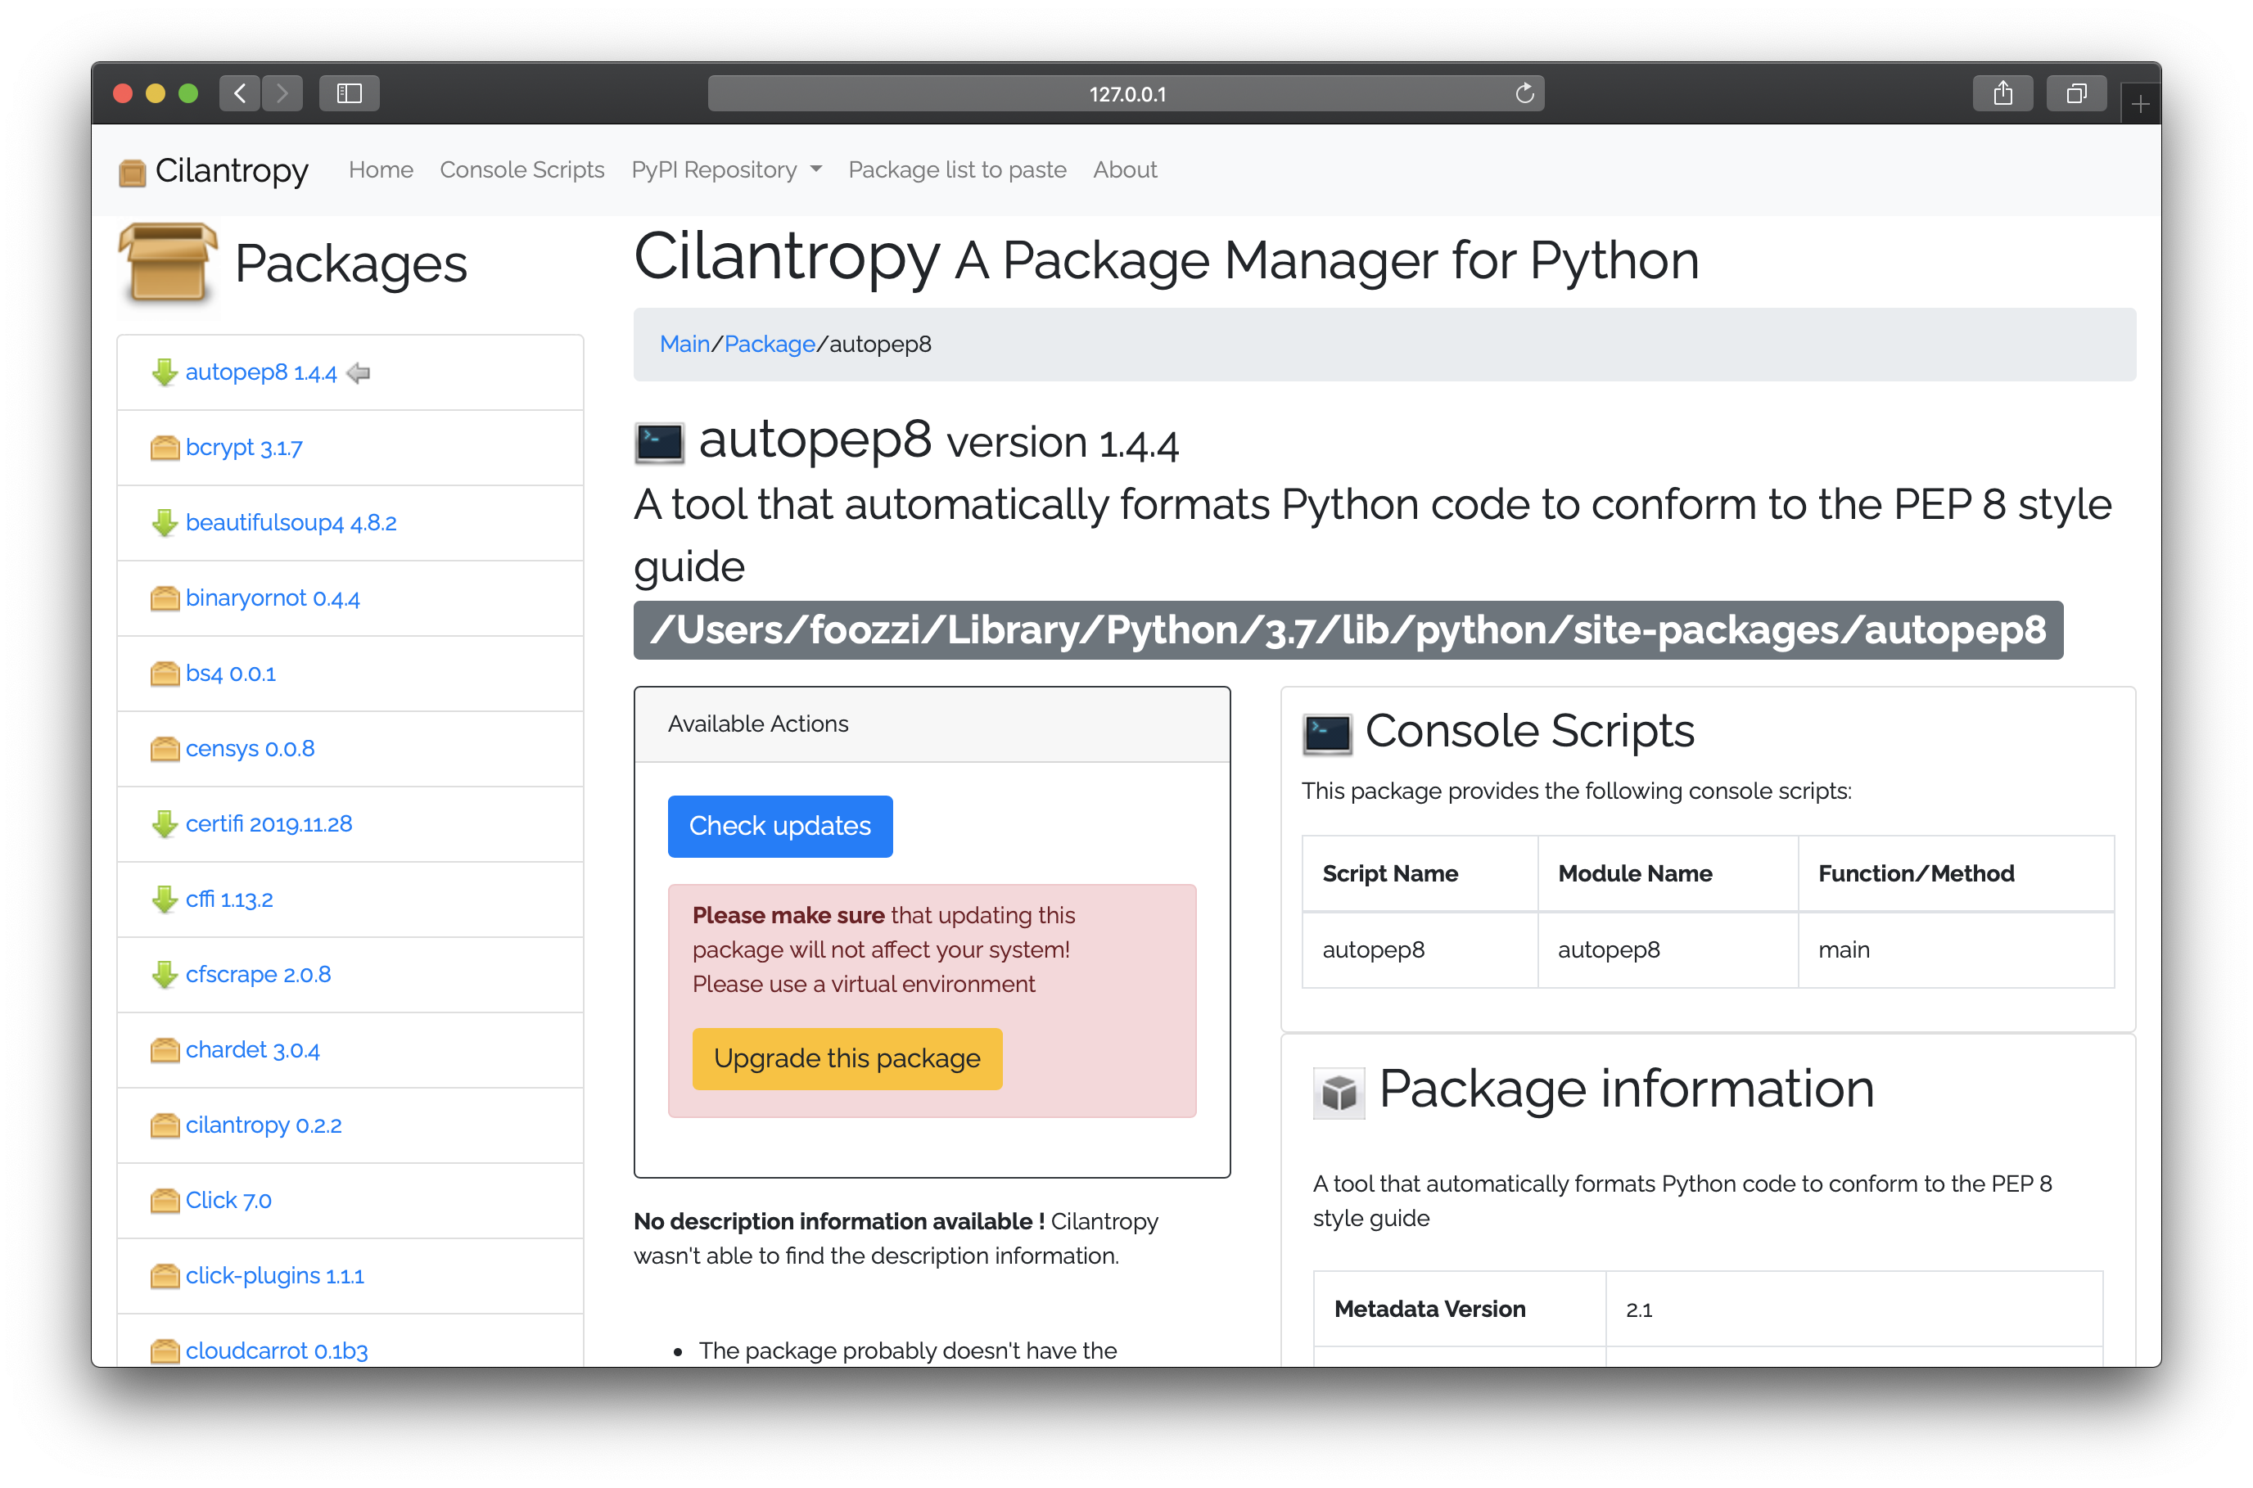Open a new browser tab with plus
2253x1488 pixels.
coord(2139,103)
